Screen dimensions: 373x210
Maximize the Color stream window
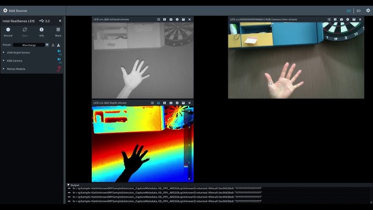pyautogui.click(x=354, y=20)
